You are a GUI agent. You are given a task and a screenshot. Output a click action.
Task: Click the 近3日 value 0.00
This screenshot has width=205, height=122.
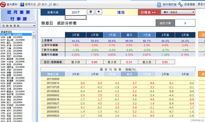click(95, 62)
